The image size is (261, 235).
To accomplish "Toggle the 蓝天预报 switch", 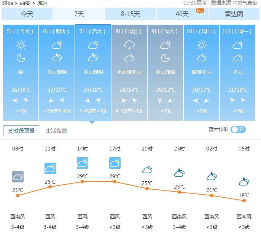I will pyautogui.click(x=238, y=129).
